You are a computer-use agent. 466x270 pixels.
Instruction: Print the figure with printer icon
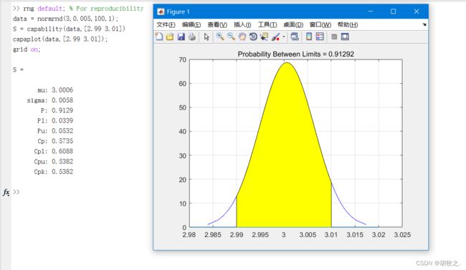[x=192, y=37]
